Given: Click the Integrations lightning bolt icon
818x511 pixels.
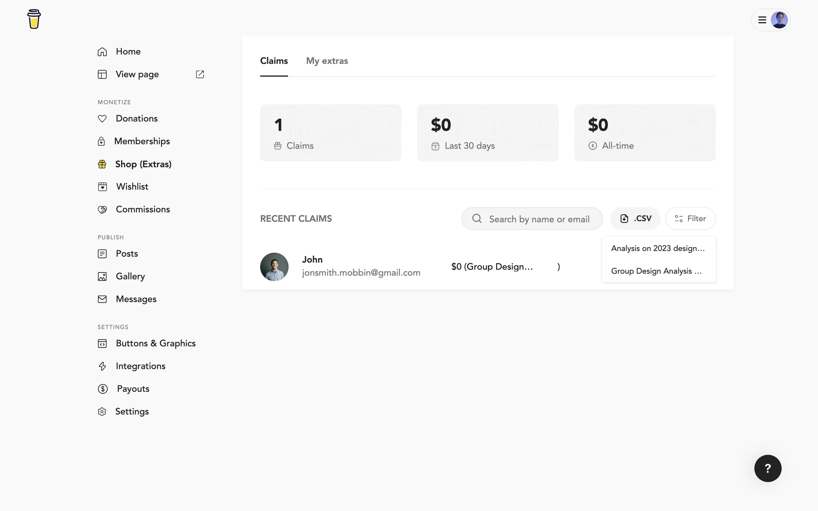Looking at the screenshot, I should (102, 366).
